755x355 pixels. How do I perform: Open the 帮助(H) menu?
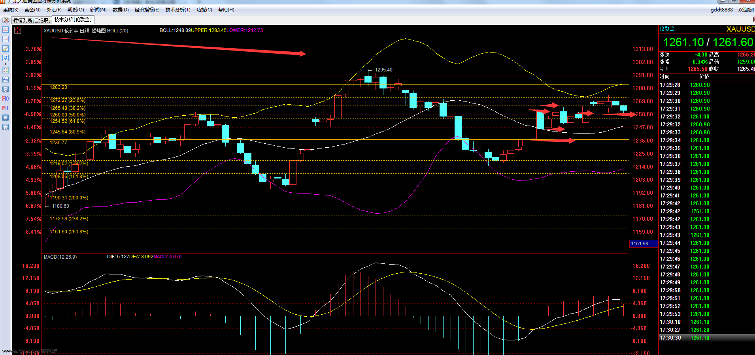click(x=226, y=10)
